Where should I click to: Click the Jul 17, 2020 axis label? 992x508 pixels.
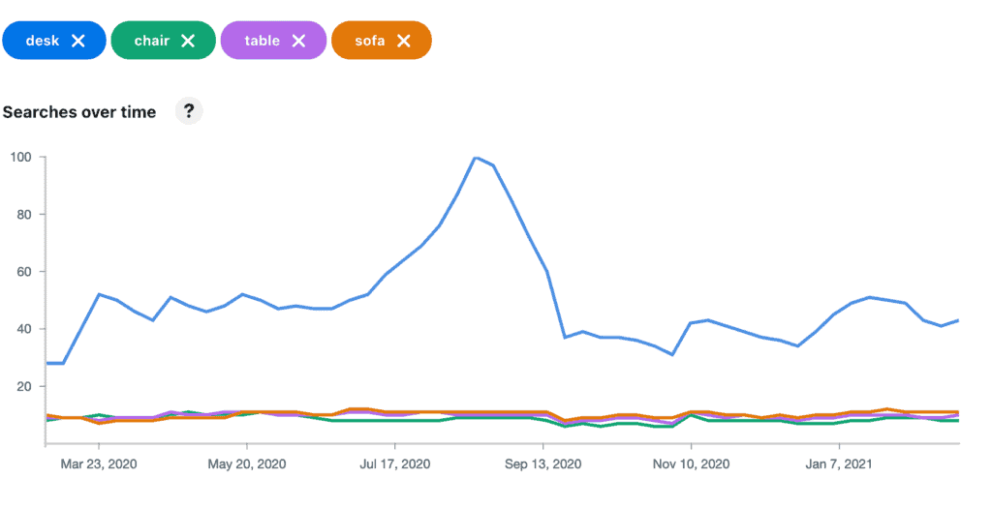pos(394,463)
